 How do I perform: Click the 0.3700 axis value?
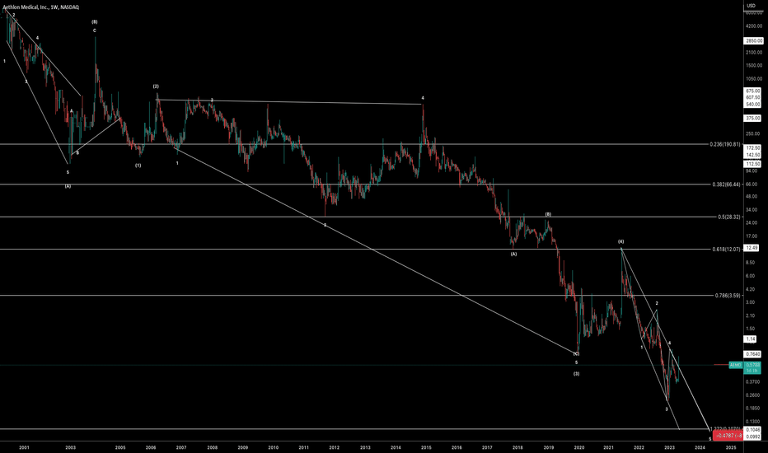[x=753, y=381]
